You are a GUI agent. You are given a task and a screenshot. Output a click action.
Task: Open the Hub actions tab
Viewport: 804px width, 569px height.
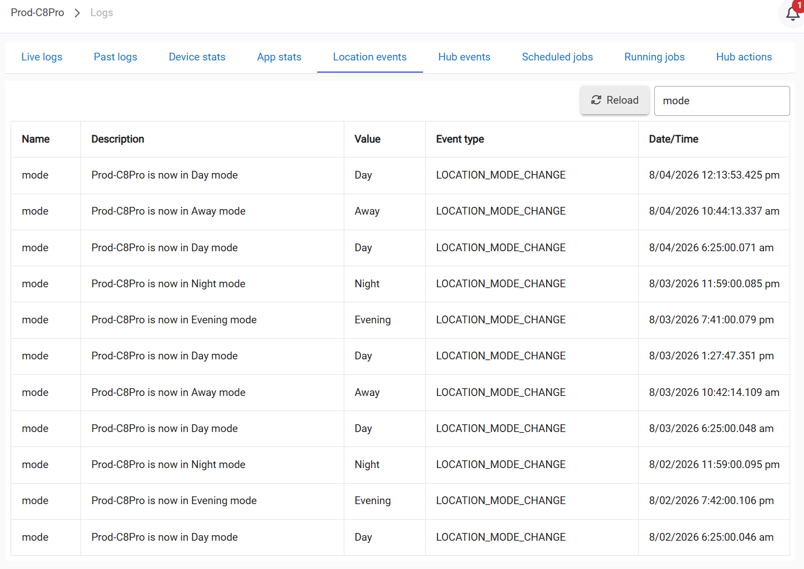(744, 57)
